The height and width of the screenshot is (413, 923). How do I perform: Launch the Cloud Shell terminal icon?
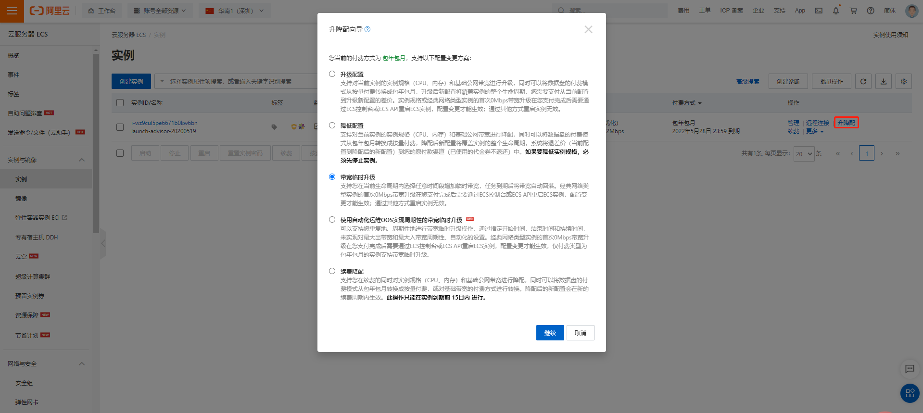click(819, 11)
